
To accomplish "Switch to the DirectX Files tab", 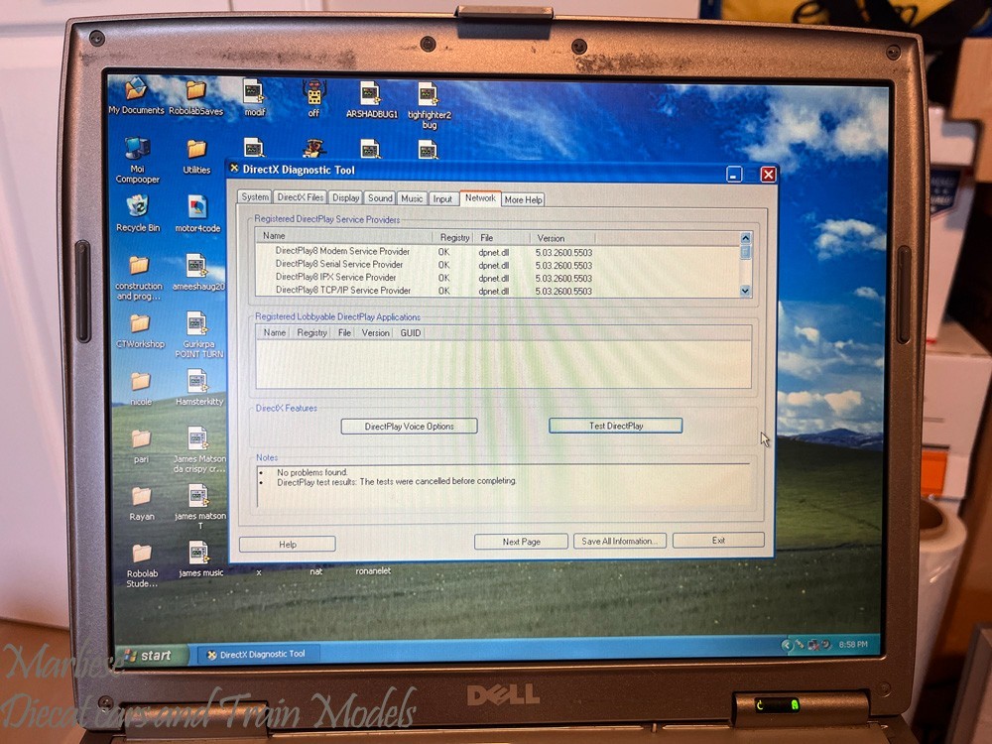I will (x=301, y=197).
